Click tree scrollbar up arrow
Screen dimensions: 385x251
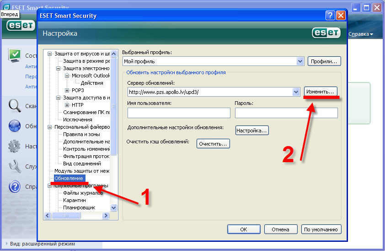[x=114, y=54]
